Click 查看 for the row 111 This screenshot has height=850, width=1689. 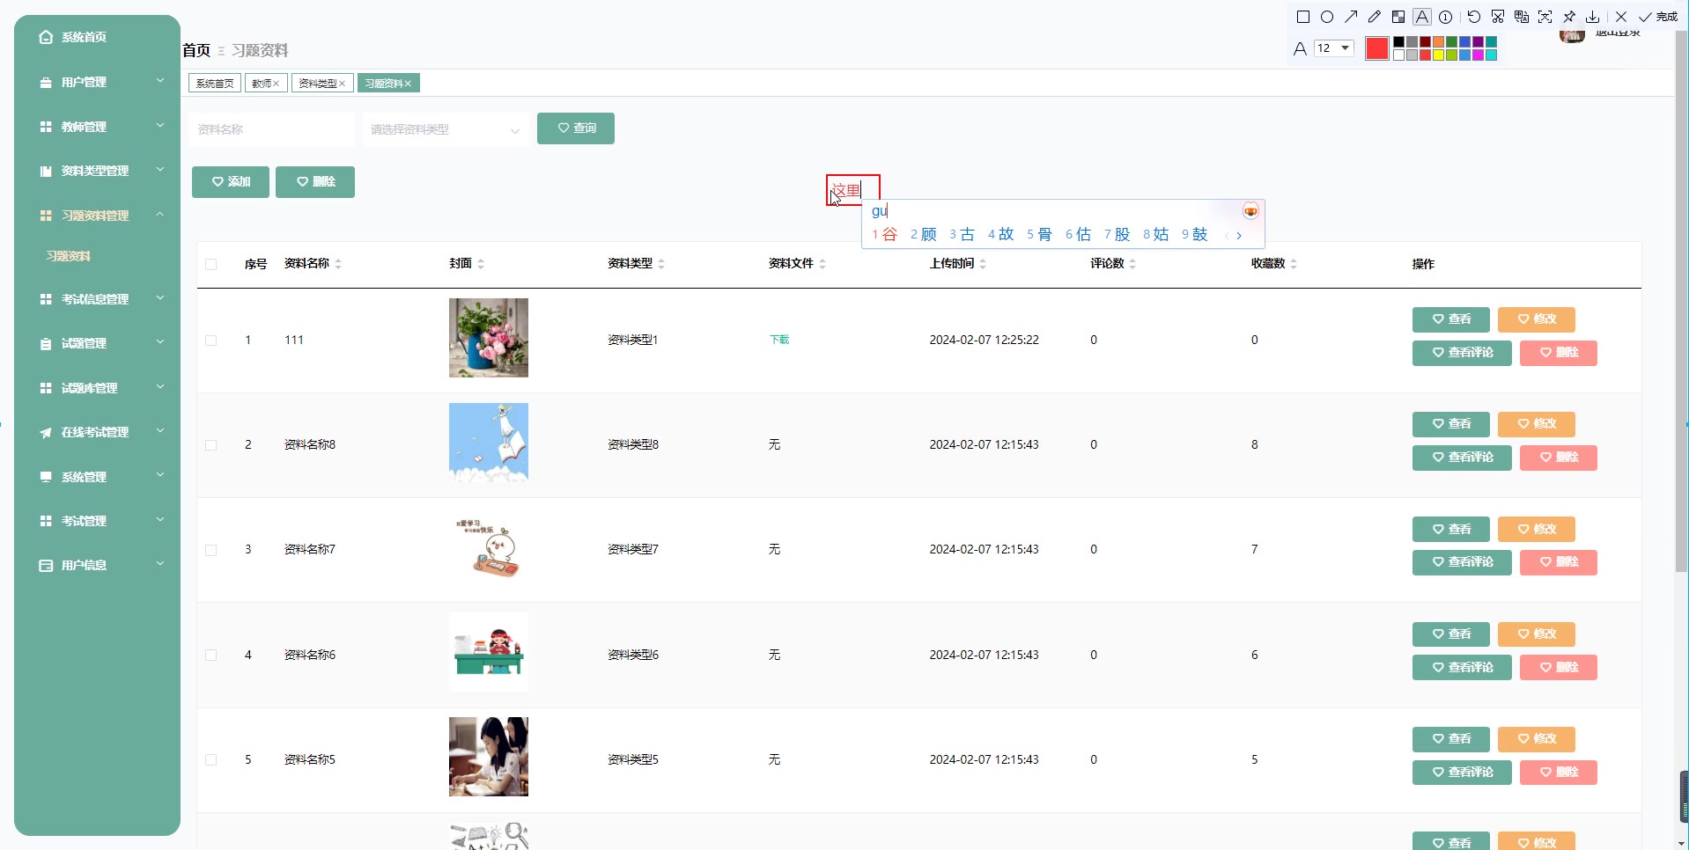(1451, 319)
